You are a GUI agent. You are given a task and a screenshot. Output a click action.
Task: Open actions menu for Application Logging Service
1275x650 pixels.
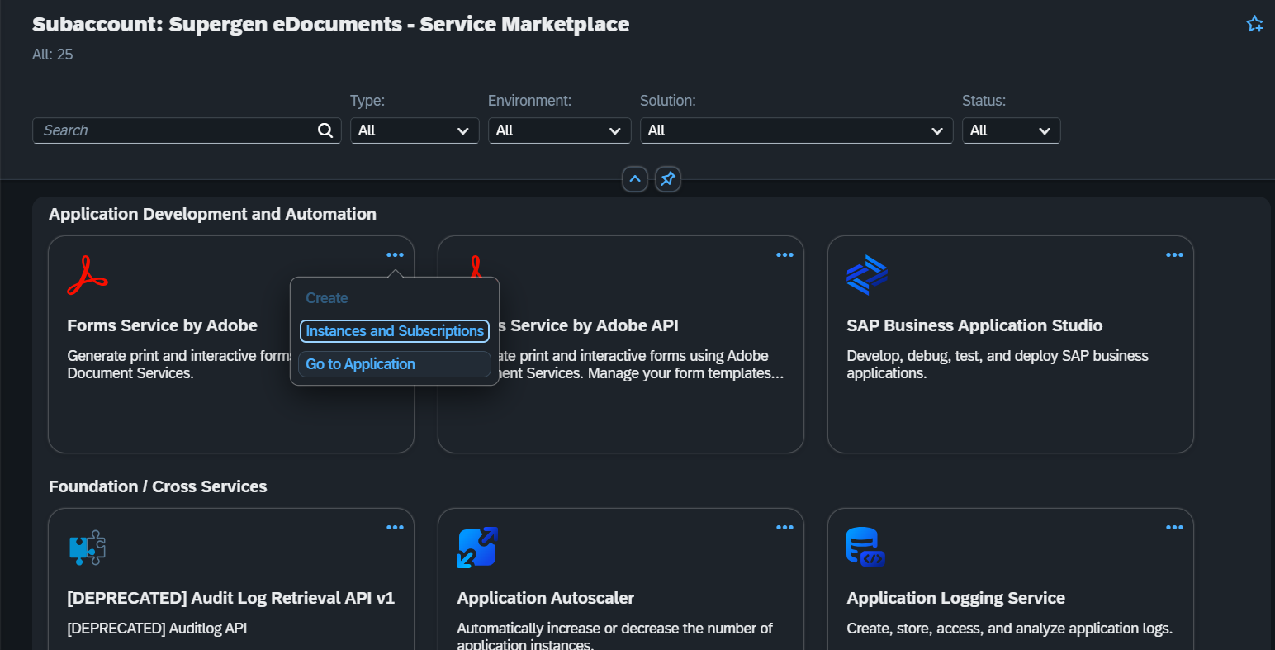coord(1174,528)
